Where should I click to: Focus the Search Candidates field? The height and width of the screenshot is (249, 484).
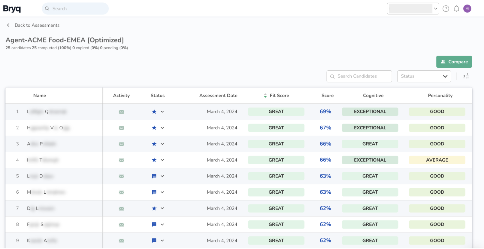(x=359, y=76)
